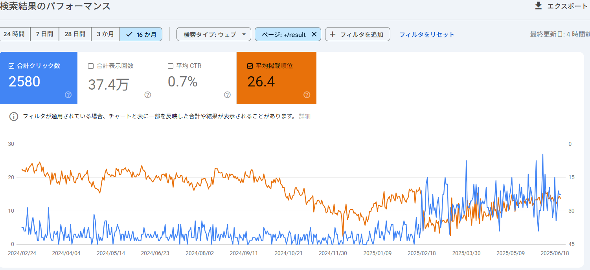This screenshot has height=270, width=590.
Task: Click the question mark on 平均掲載順位 card
Action: [307, 95]
